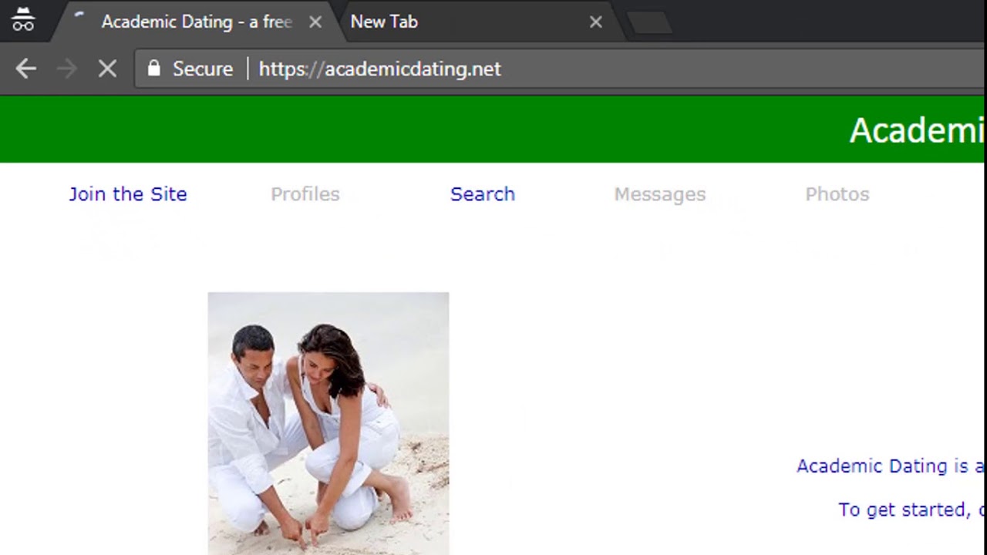Open a new tab with the tab-strip button
The height and width of the screenshot is (555, 987).
(650, 23)
